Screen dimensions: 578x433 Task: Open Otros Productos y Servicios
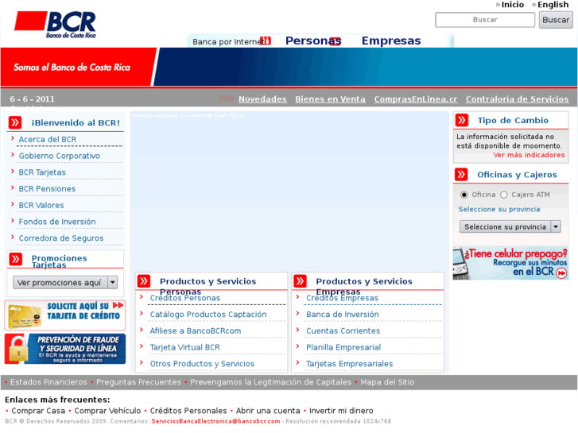pyautogui.click(x=202, y=364)
